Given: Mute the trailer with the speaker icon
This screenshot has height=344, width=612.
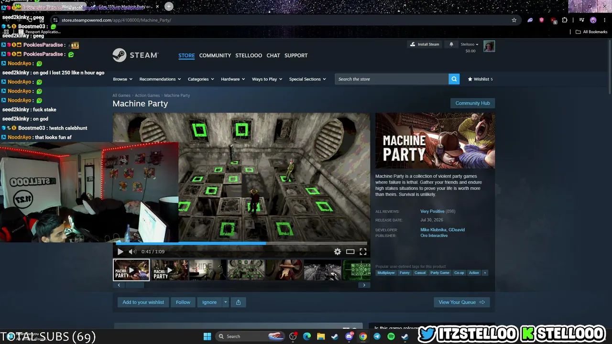Looking at the screenshot, I should (132, 252).
